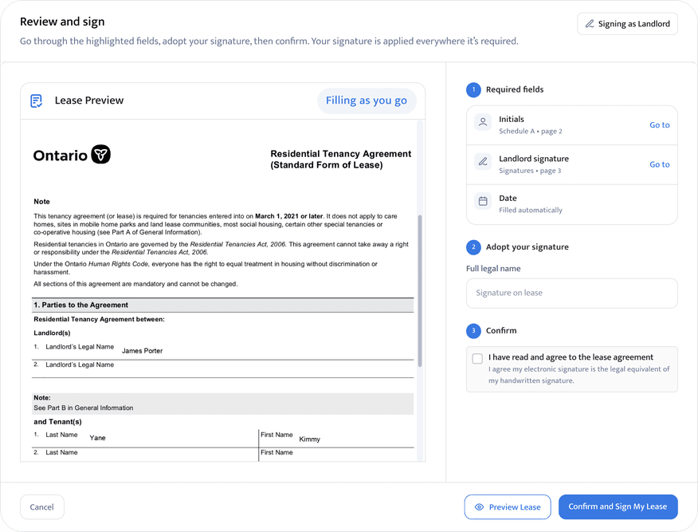Click tenant first name "Kimmy"
This screenshot has height=532, width=698.
tap(309, 439)
